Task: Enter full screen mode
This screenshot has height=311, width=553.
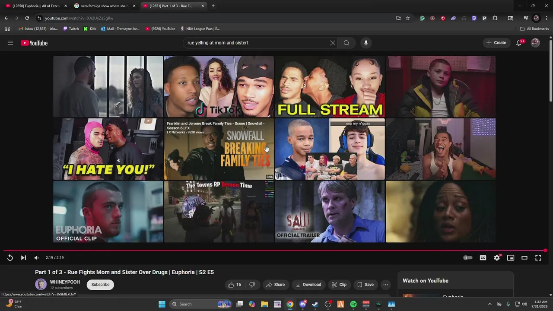Action: tap(538, 258)
